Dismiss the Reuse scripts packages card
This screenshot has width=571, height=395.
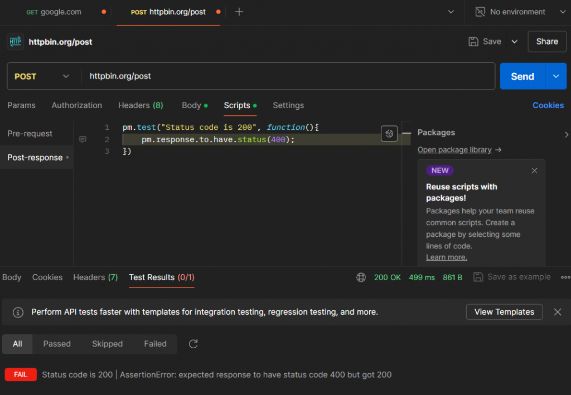pyautogui.click(x=534, y=170)
